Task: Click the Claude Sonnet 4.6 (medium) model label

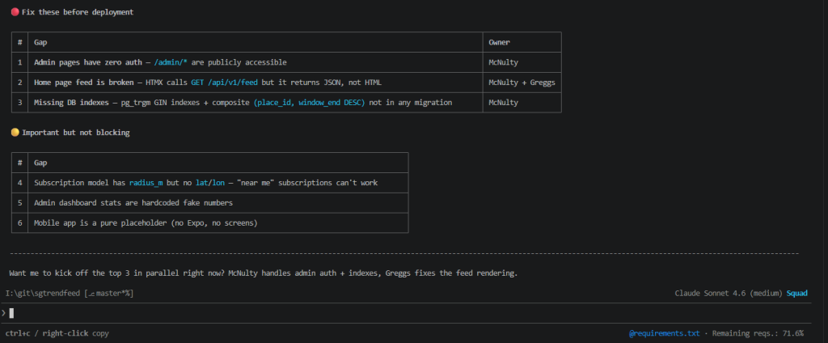Action: [729, 293]
